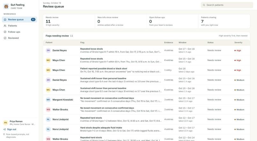This screenshot has height=141, width=257.
Task: Click Needs review status in Margaret Kowalski row
Action: [x=214, y=100]
